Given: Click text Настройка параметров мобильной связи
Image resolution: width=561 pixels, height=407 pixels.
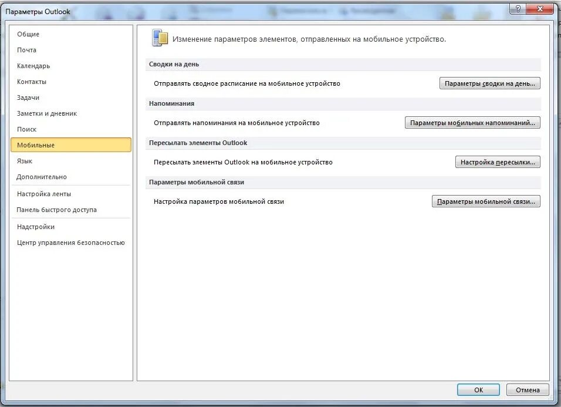Looking at the screenshot, I should pos(219,201).
